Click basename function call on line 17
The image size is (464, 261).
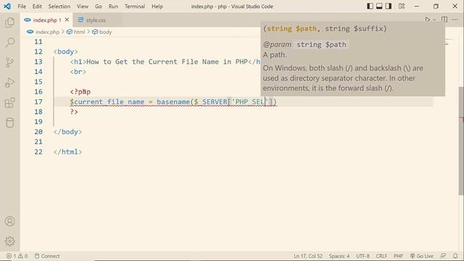[173, 101]
